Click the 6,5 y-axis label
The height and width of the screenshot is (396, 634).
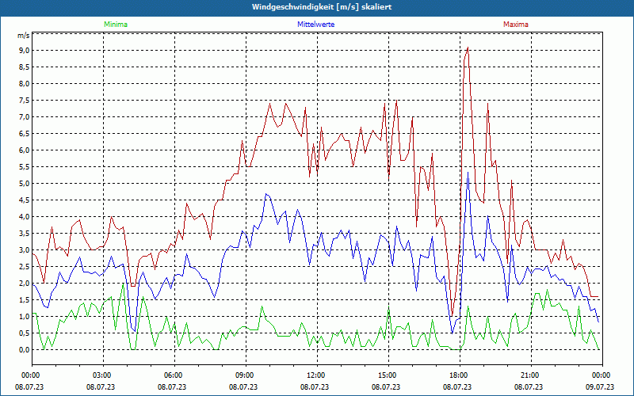pos(25,134)
